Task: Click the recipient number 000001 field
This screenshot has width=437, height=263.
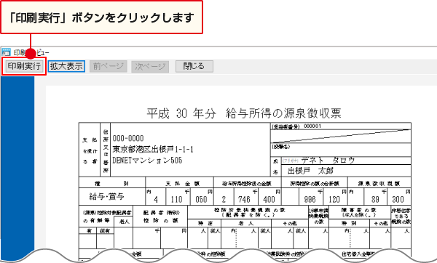Action: [x=312, y=126]
